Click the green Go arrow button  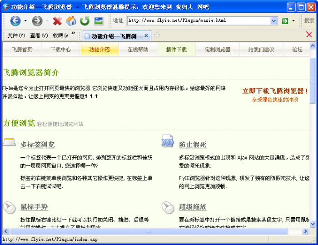point(285,21)
